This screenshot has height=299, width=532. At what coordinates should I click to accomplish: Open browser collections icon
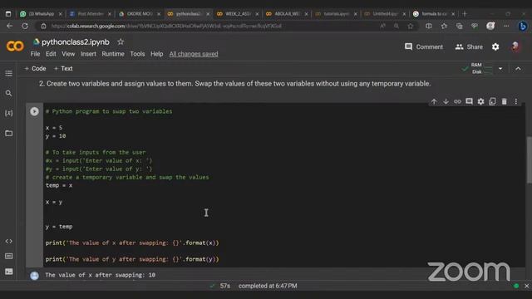[x=459, y=26]
